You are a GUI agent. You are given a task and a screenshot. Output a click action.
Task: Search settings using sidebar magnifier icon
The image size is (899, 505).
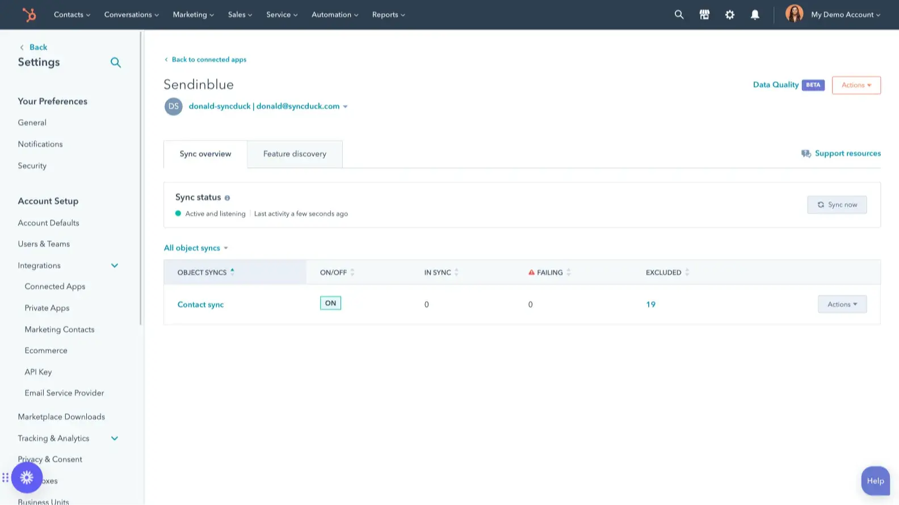pyautogui.click(x=115, y=62)
